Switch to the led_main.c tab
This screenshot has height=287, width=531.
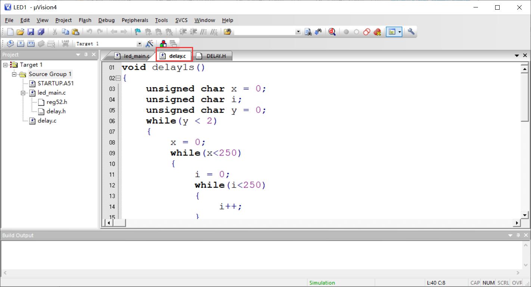click(x=132, y=56)
